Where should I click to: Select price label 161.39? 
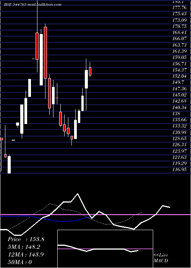pyautogui.click(x=179, y=51)
